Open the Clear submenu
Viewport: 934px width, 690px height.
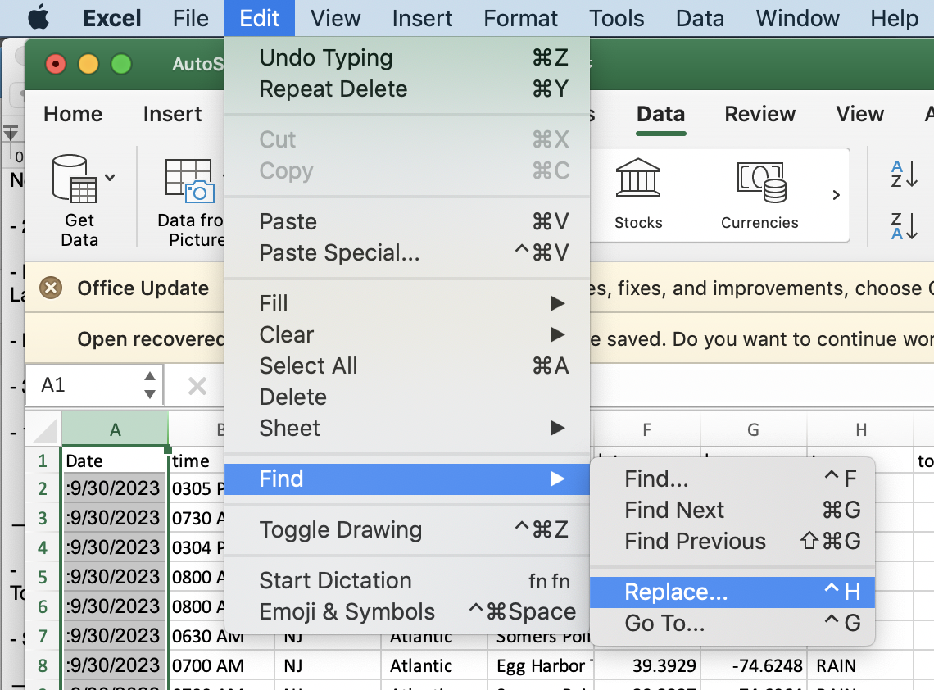pyautogui.click(x=407, y=334)
